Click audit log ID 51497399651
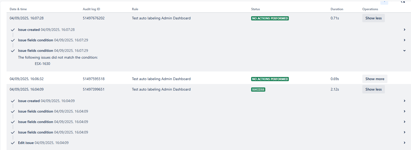411x150 pixels. tap(94, 89)
